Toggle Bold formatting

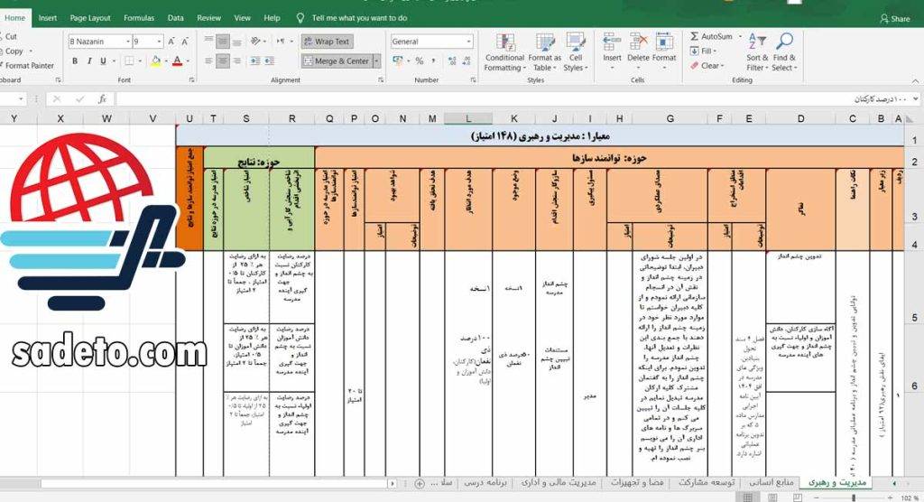click(75, 60)
